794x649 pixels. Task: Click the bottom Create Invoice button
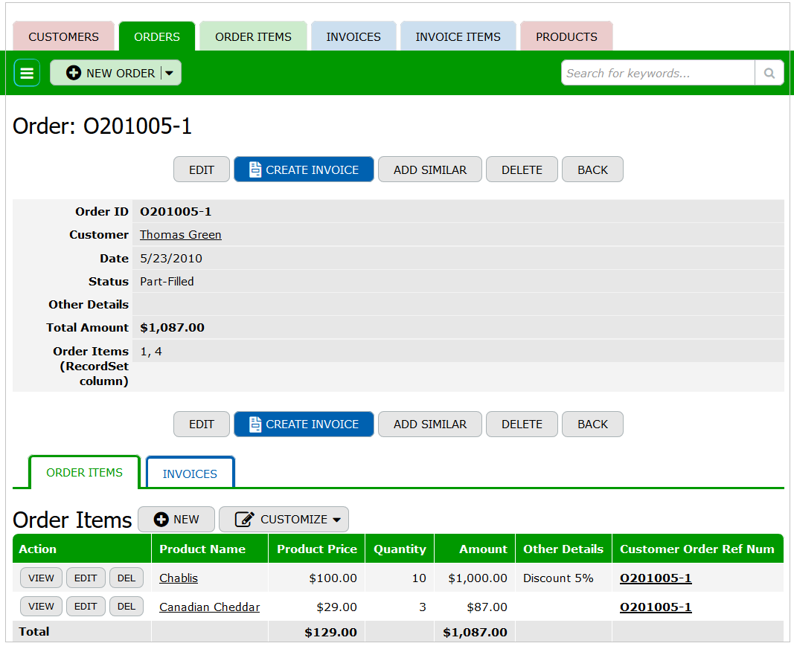coord(304,424)
